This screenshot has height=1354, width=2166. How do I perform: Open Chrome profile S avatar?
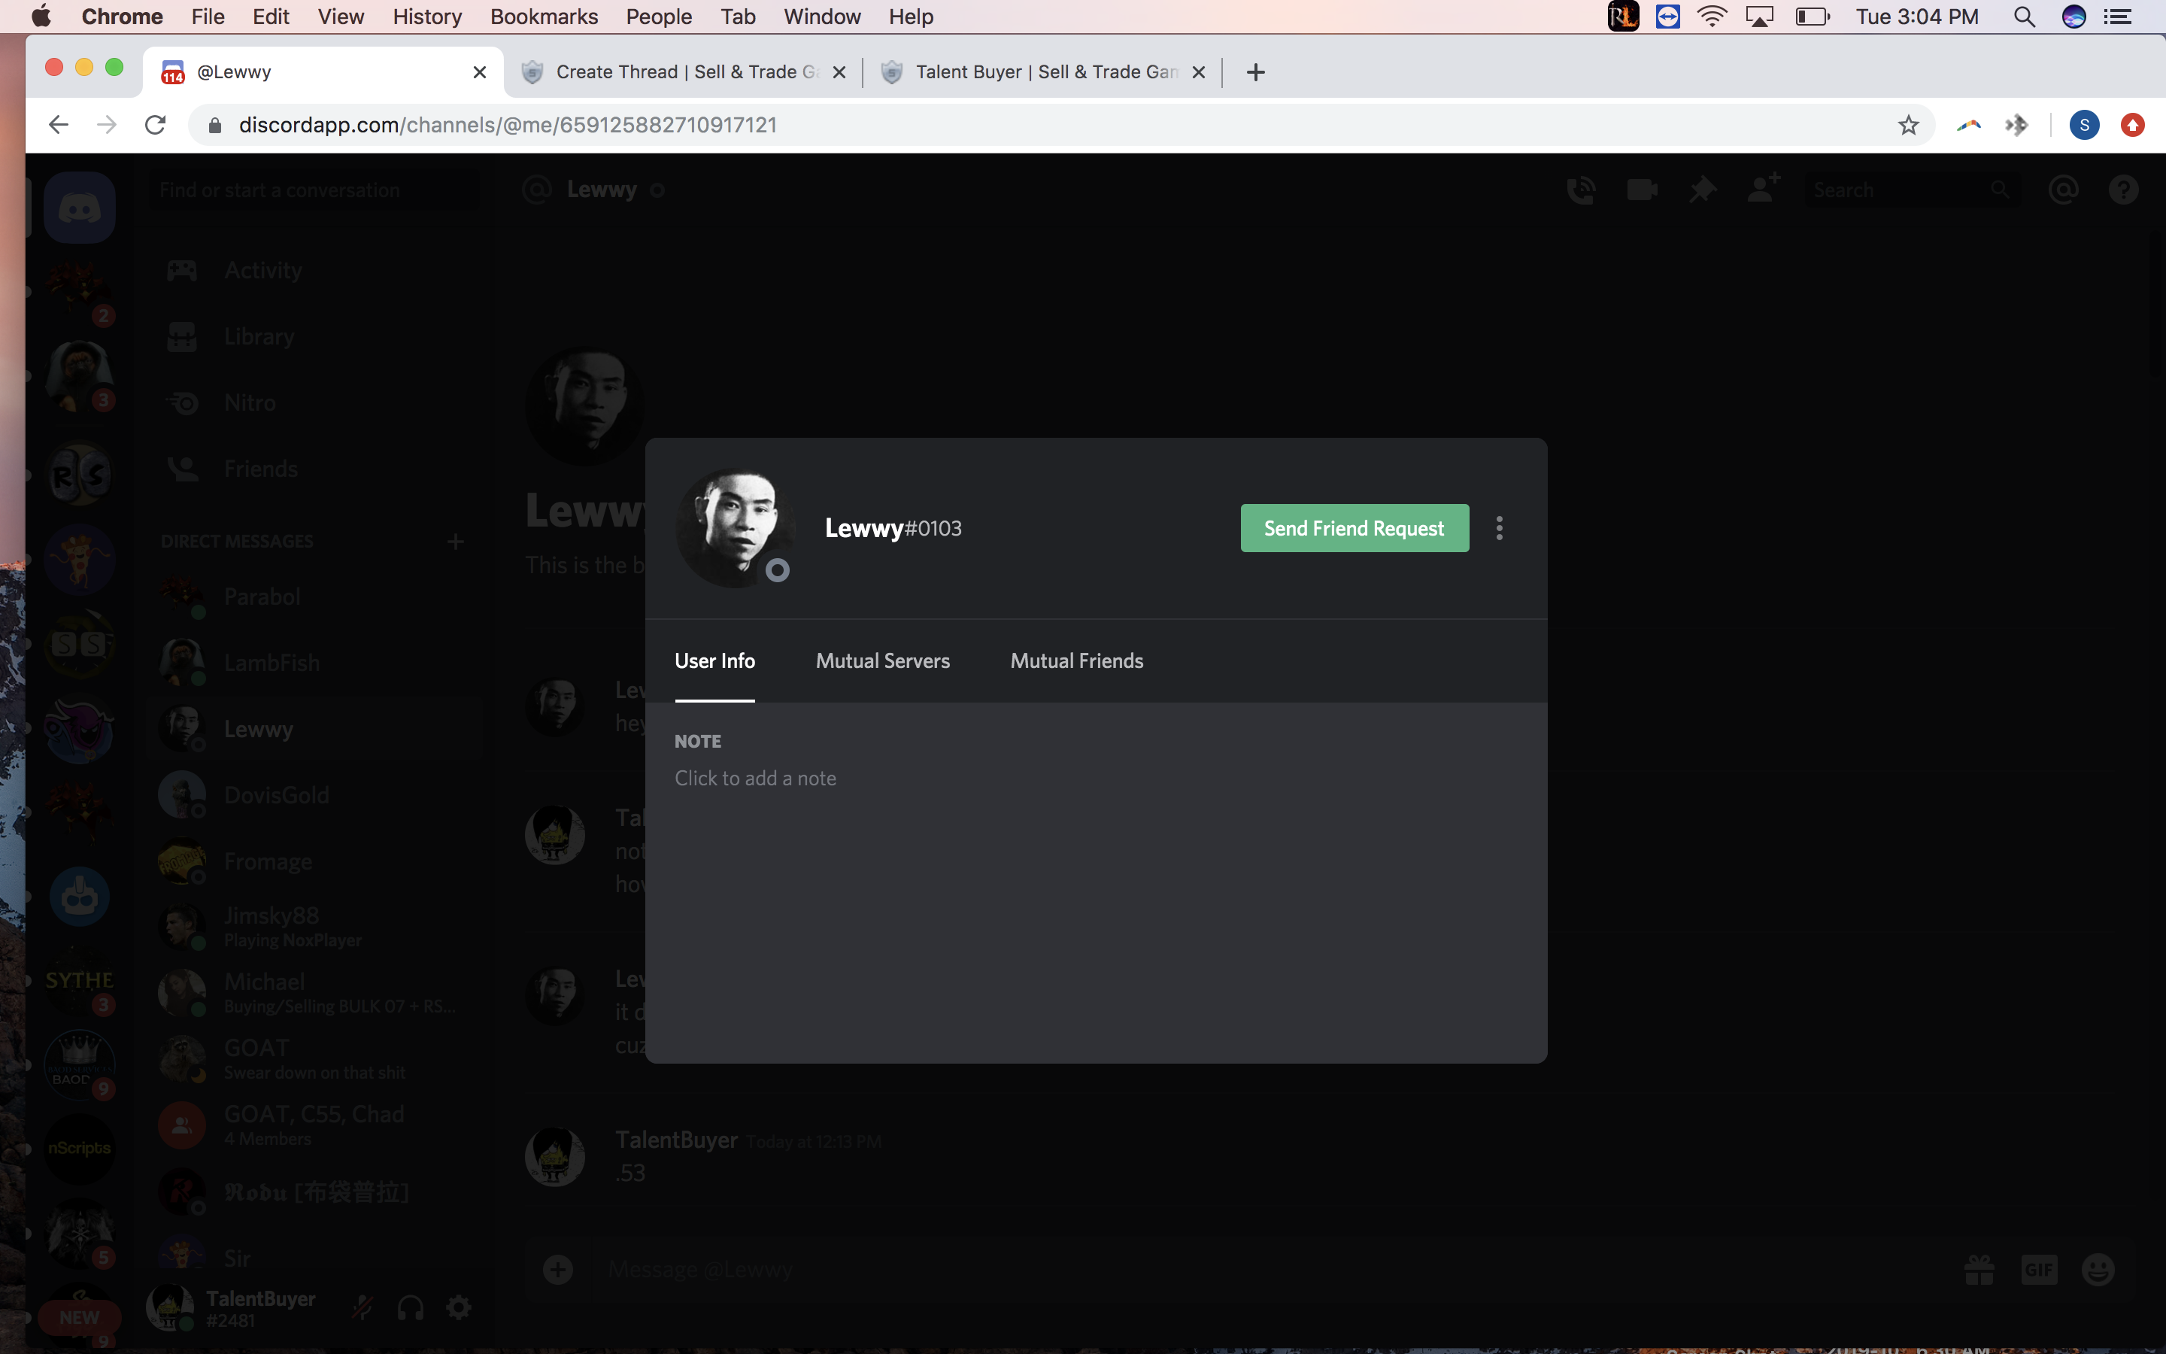[2084, 124]
